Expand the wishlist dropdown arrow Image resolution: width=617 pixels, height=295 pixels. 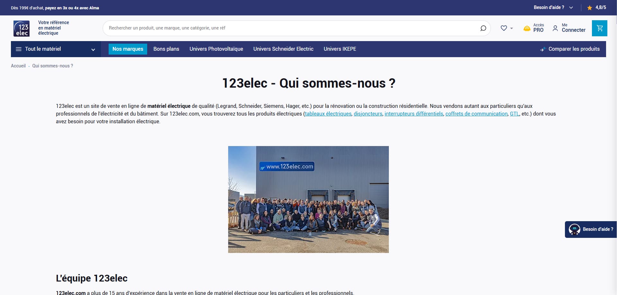click(x=512, y=28)
